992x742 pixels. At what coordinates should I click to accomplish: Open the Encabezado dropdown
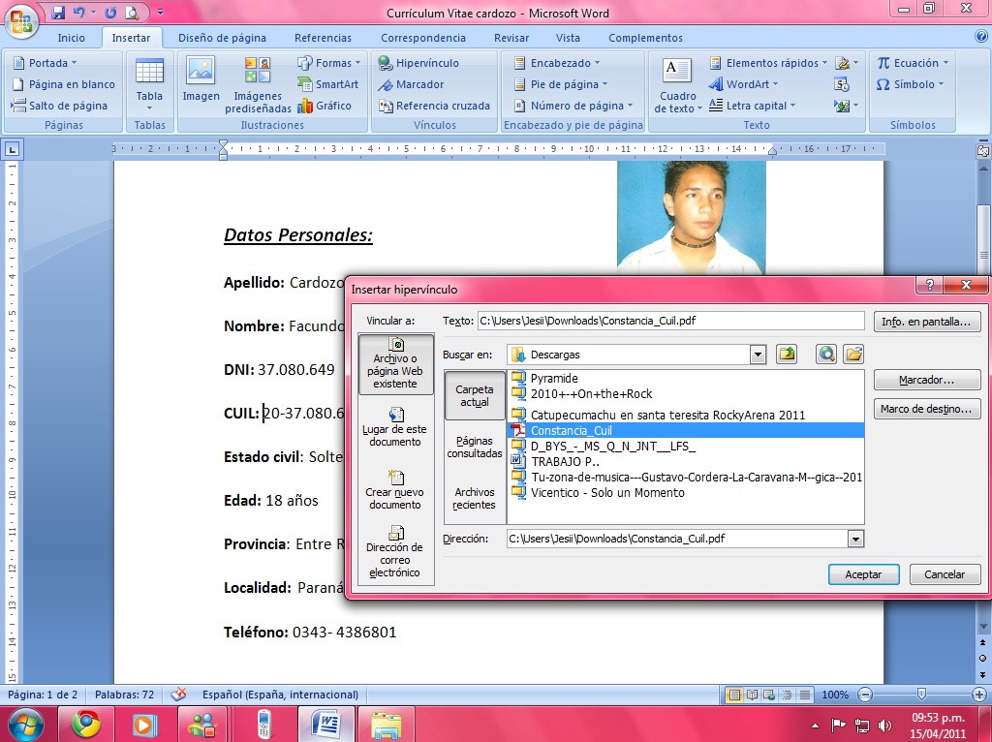tap(557, 63)
